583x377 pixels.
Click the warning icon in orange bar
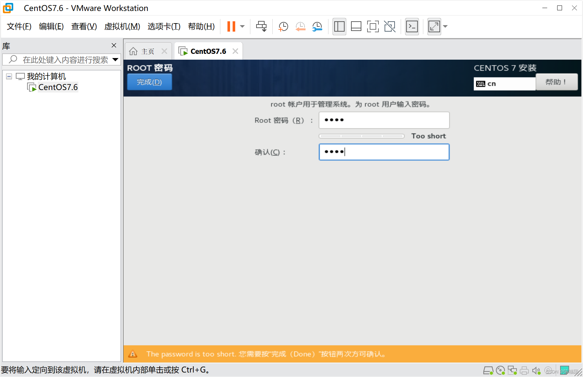click(133, 354)
